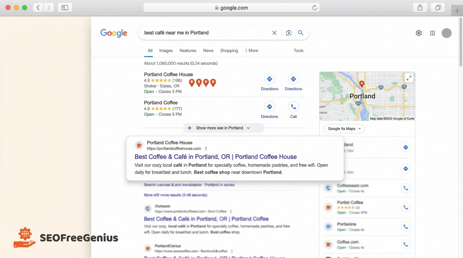Click the Portland Coffee House favicon in highlighted result
This screenshot has height=258, width=463.
[139, 145]
